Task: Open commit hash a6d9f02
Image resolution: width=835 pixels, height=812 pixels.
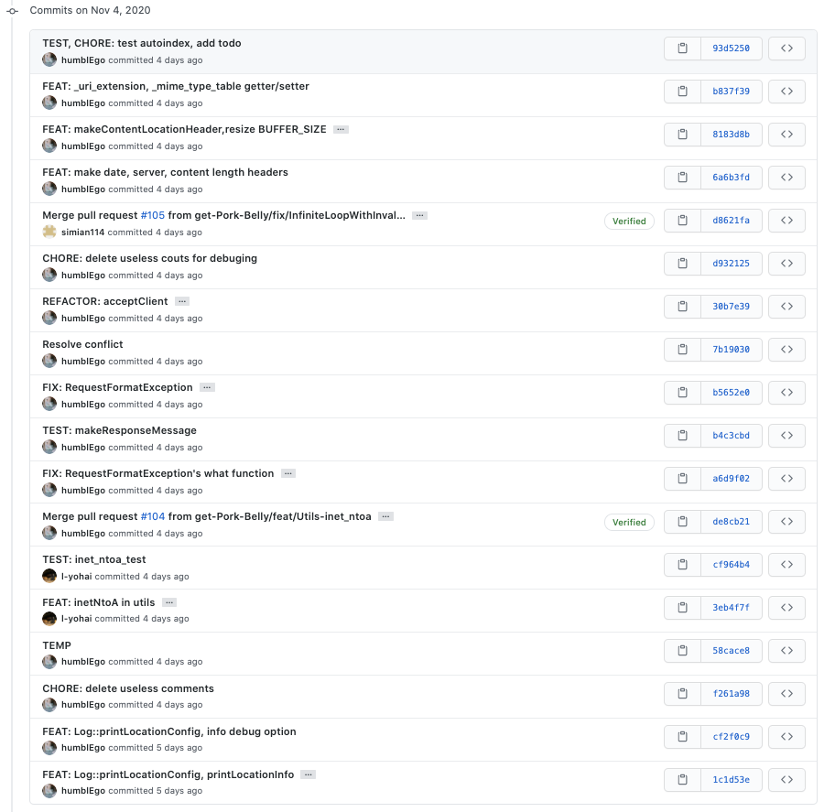Action: tap(731, 479)
